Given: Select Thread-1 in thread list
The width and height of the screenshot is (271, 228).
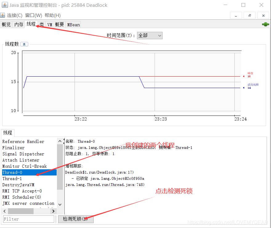Looking at the screenshot, I should point(29,179).
